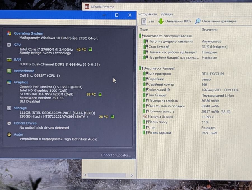252x190 pixels.
Task: Maximize the blue Speccy window
Action: click(x=117, y=15)
